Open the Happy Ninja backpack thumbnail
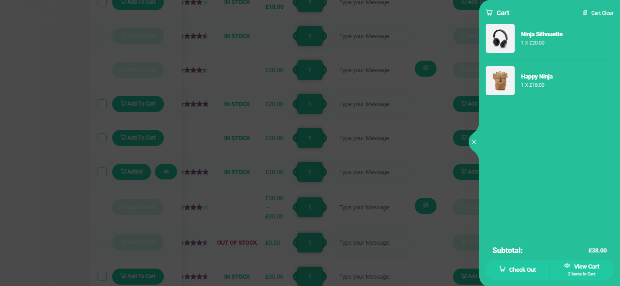Screen dimensions: 620x286 [500, 80]
